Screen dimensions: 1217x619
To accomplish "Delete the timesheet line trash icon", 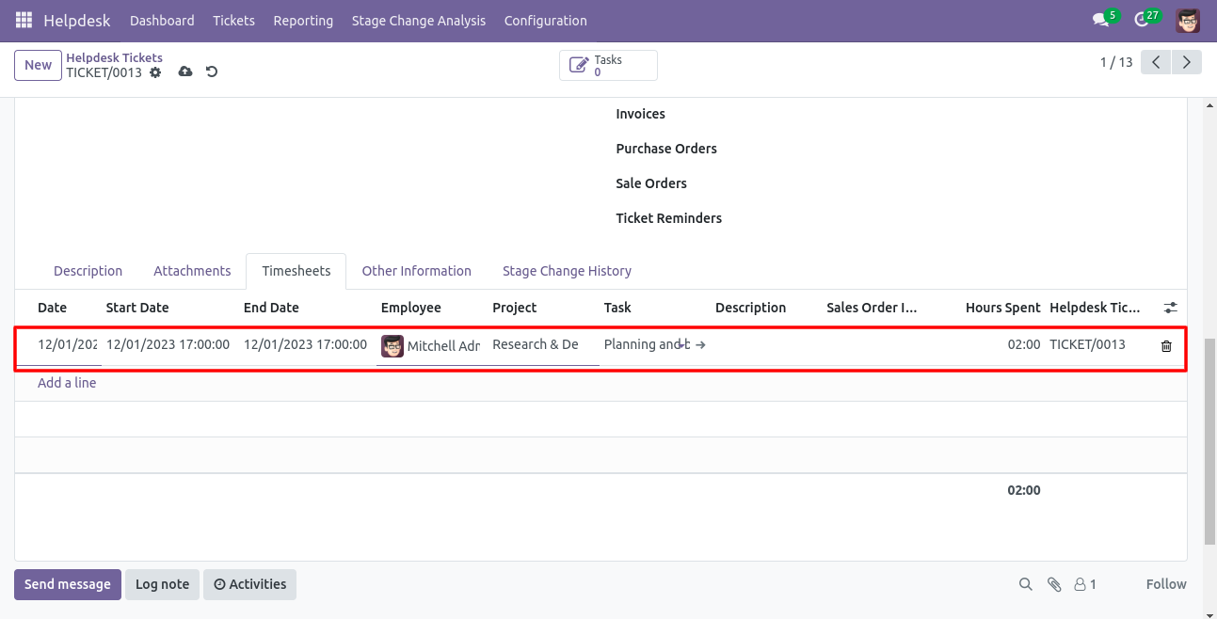I will click(1166, 346).
